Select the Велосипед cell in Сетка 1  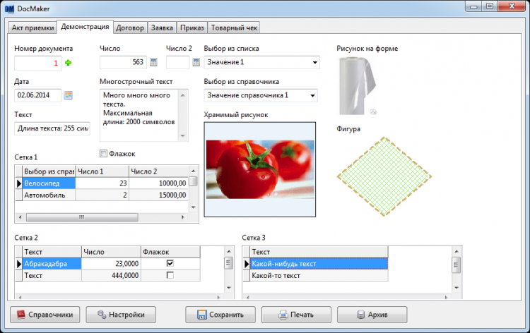point(49,183)
